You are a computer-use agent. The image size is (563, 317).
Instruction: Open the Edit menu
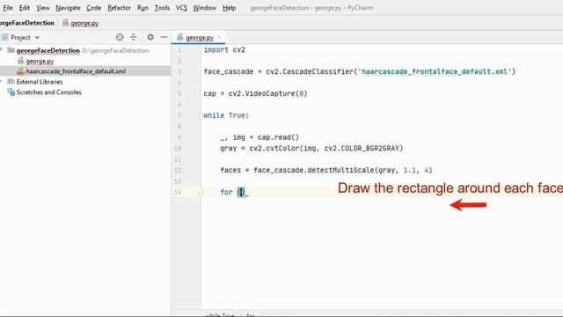tap(24, 8)
